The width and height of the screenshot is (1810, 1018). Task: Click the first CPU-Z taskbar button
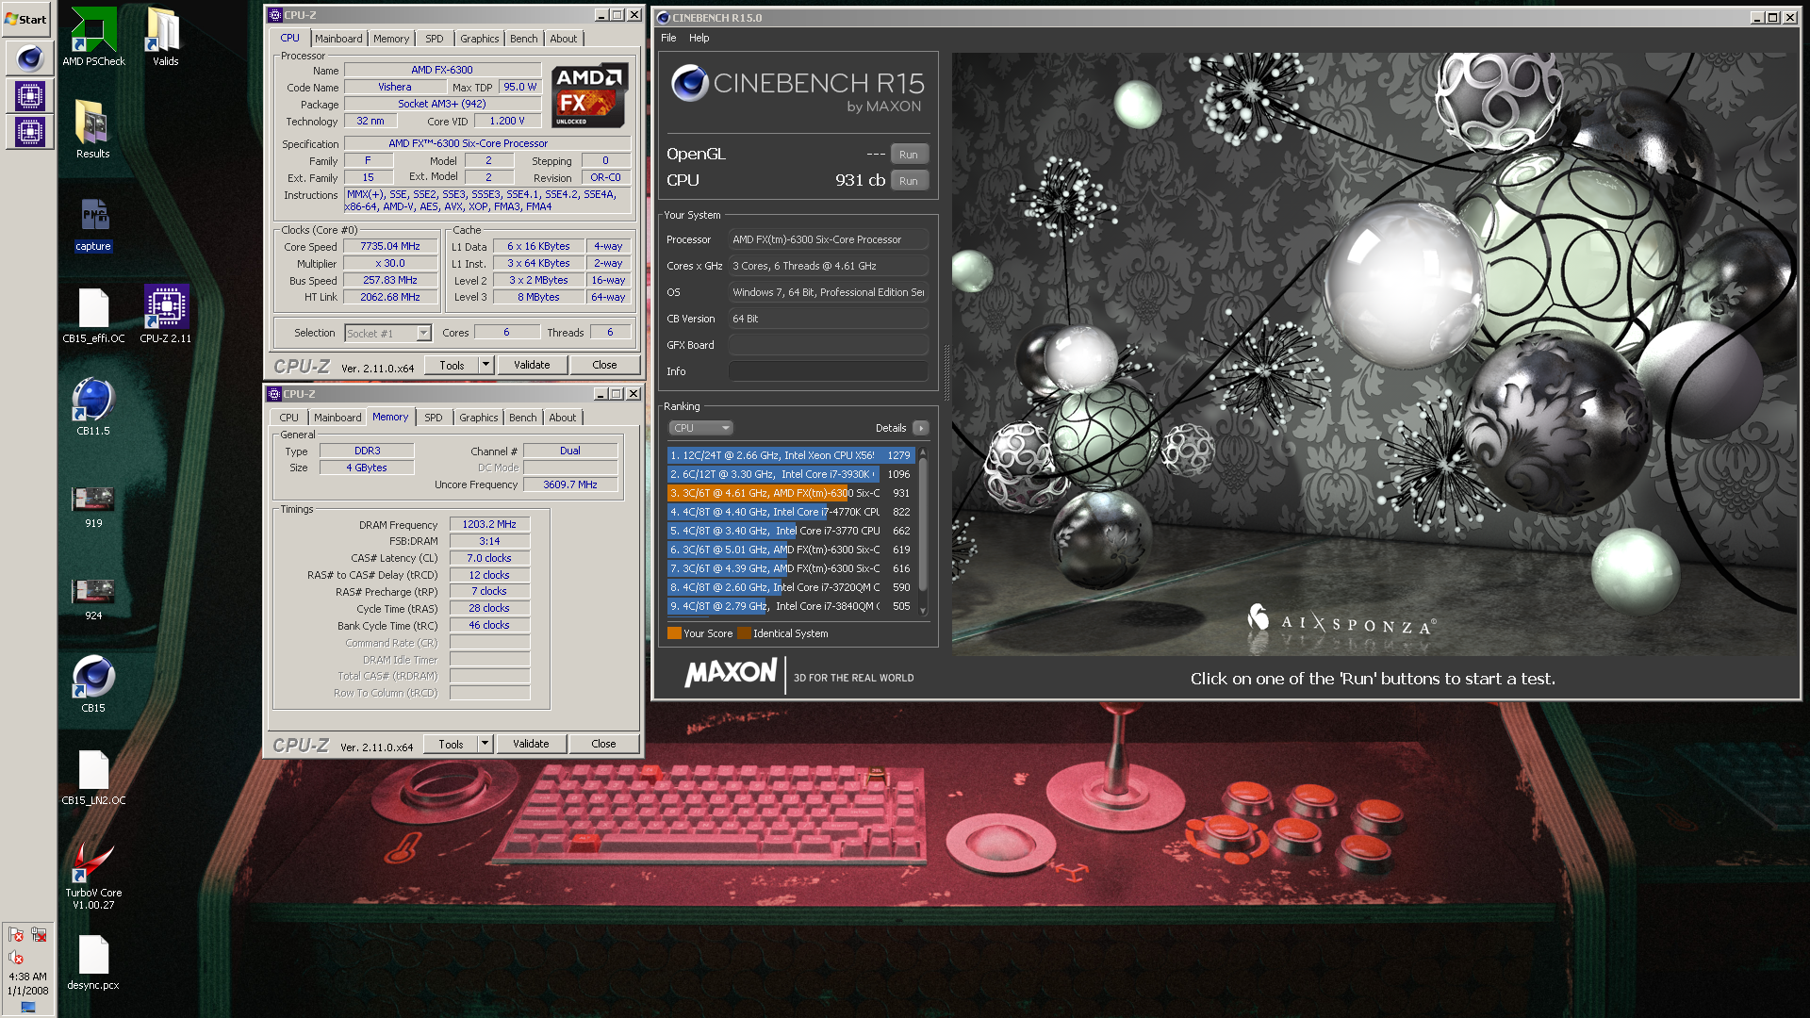point(29,95)
